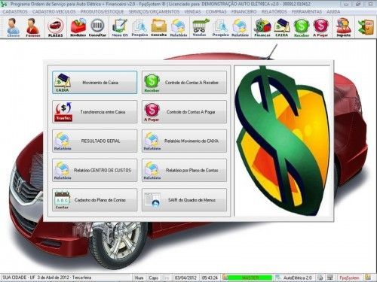Click date 03/04/2012 in status bar
The height and width of the screenshot is (282, 377).
coord(185,277)
